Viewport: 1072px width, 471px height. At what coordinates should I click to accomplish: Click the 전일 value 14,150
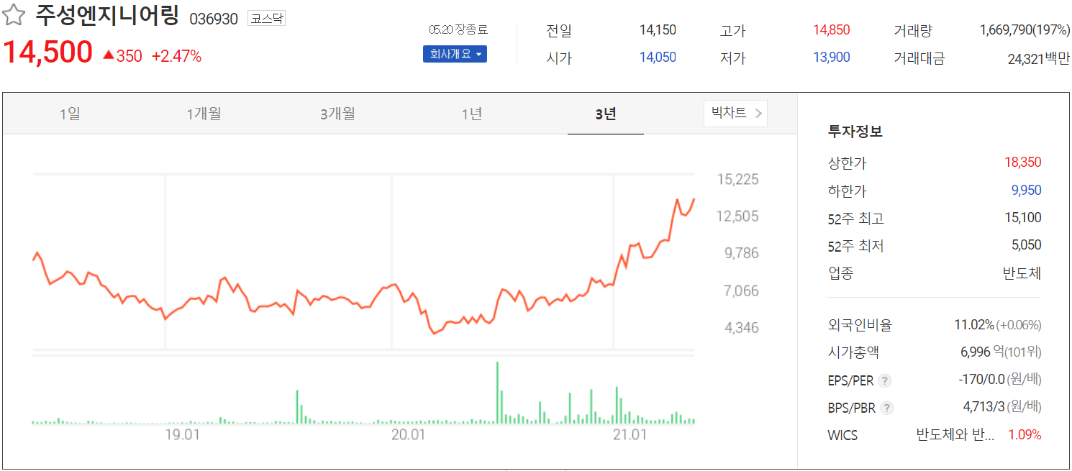[x=658, y=30]
